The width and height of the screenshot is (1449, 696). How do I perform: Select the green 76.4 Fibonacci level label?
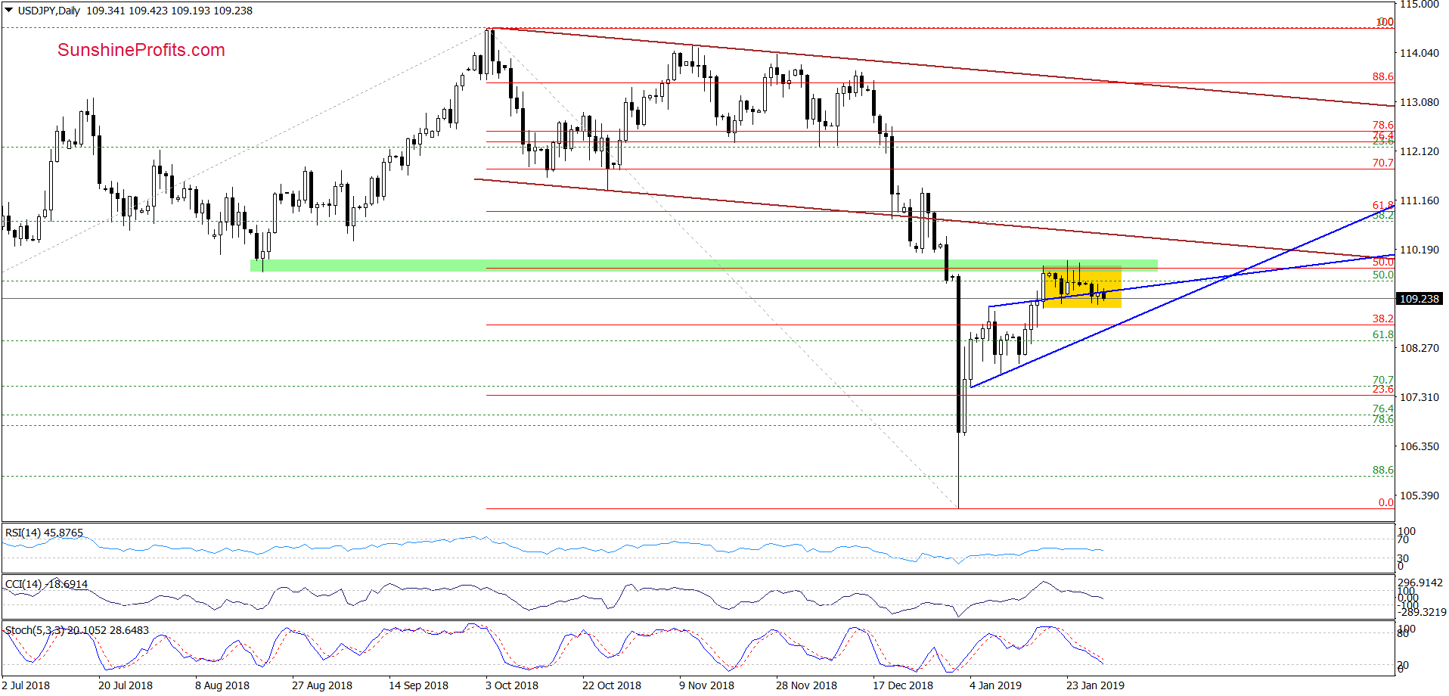click(x=1383, y=409)
